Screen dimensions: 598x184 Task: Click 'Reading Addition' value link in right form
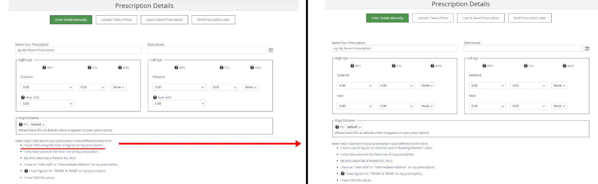click(x=387, y=148)
